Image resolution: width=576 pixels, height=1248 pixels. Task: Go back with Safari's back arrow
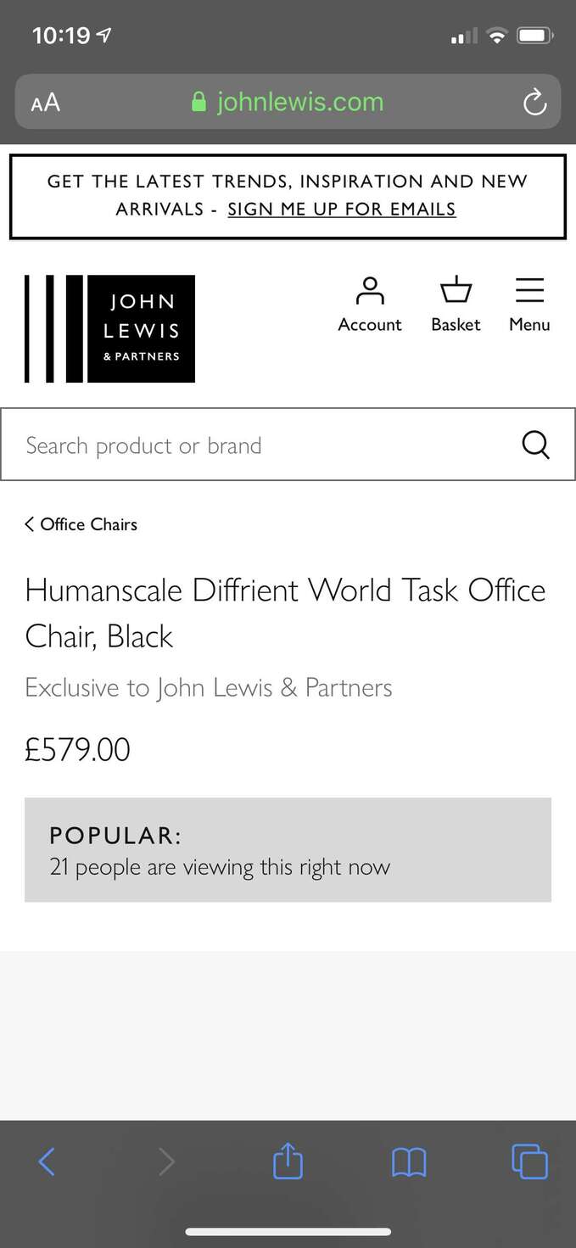pos(47,1161)
